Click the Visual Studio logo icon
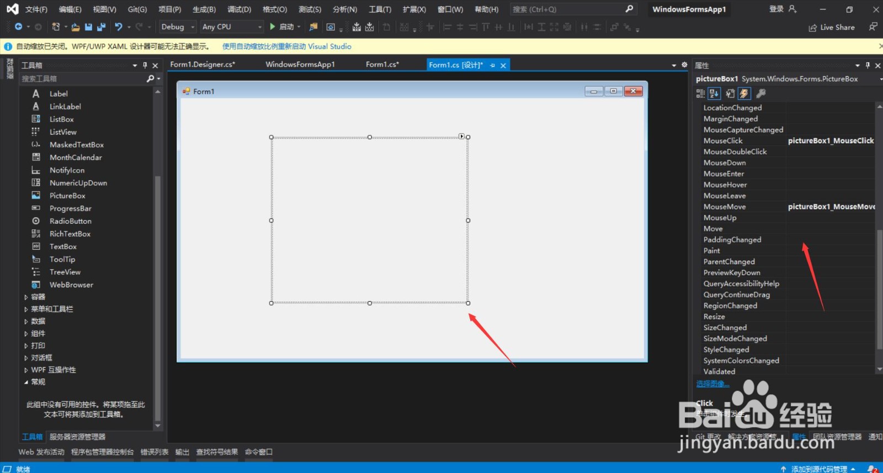Viewport: 883px width, 473px height. pos(12,9)
